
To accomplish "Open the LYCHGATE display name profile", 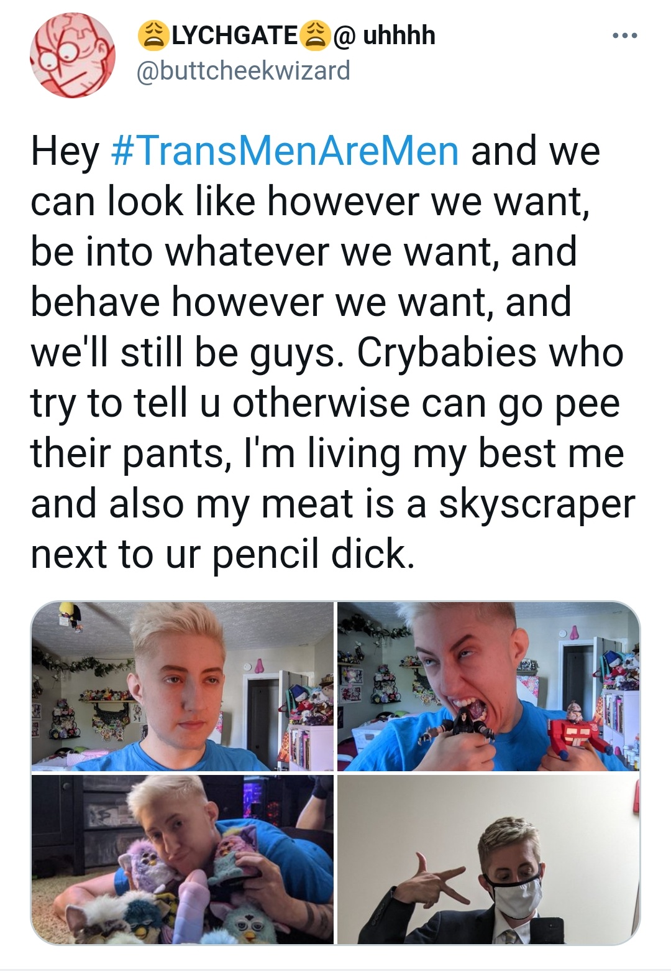I will coord(233,35).
